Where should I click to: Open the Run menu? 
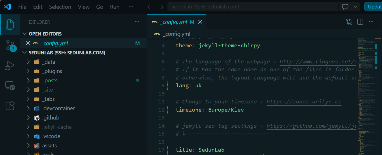click(115, 7)
